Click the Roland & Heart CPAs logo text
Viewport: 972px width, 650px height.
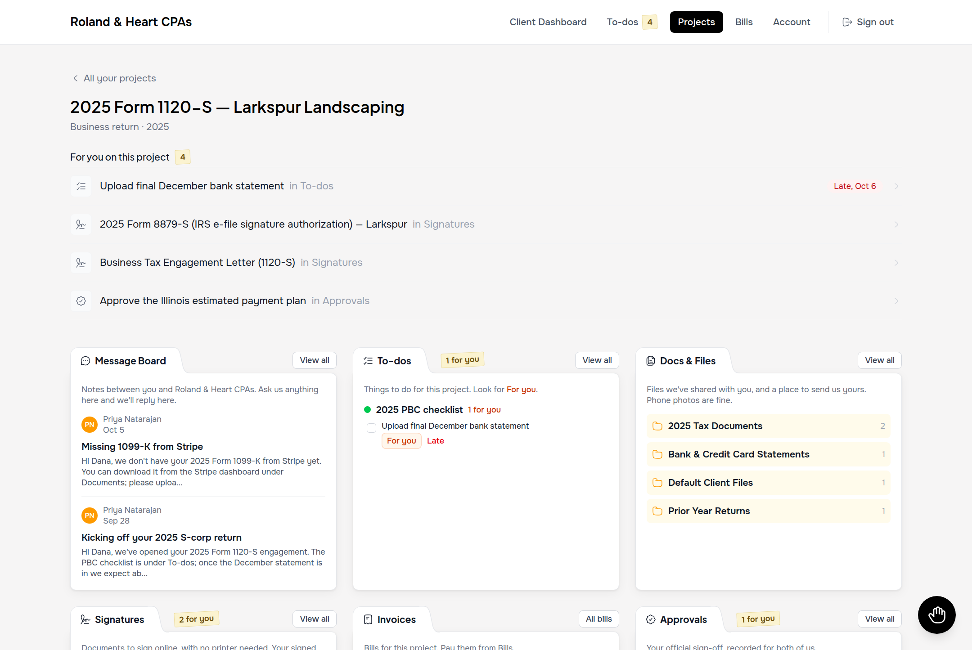pyautogui.click(x=131, y=22)
